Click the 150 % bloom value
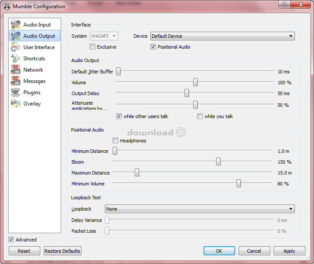 pyautogui.click(x=285, y=162)
